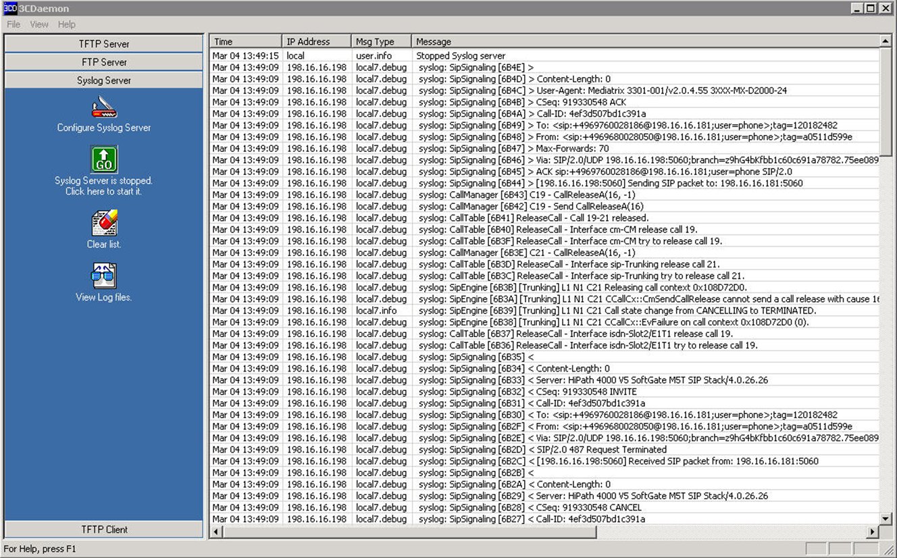Viewport: 897px width, 558px height.
Task: Select the 'cm-CM release call 19' row
Action: 545,230
